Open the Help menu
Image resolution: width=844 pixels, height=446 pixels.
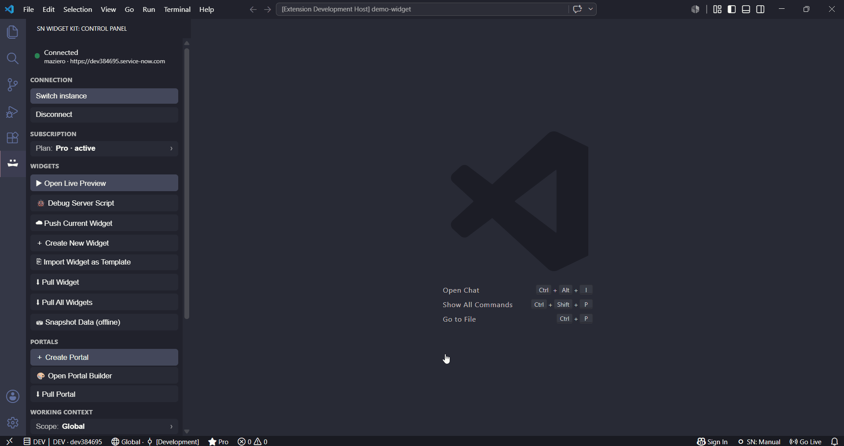click(x=206, y=9)
